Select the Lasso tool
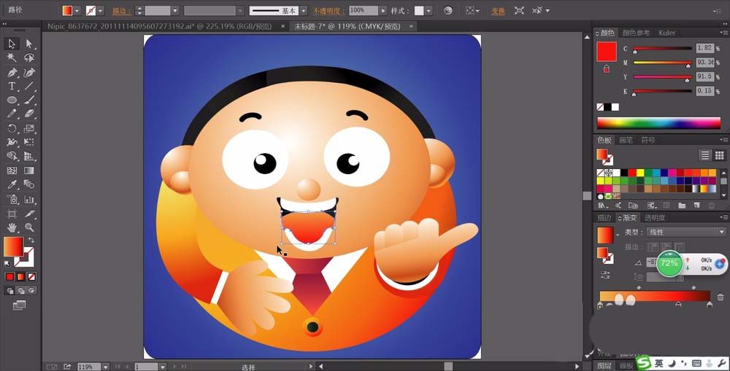The width and height of the screenshot is (730, 371). 29,58
